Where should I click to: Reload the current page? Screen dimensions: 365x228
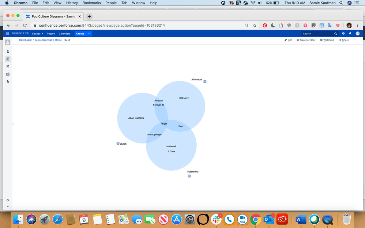point(25,25)
